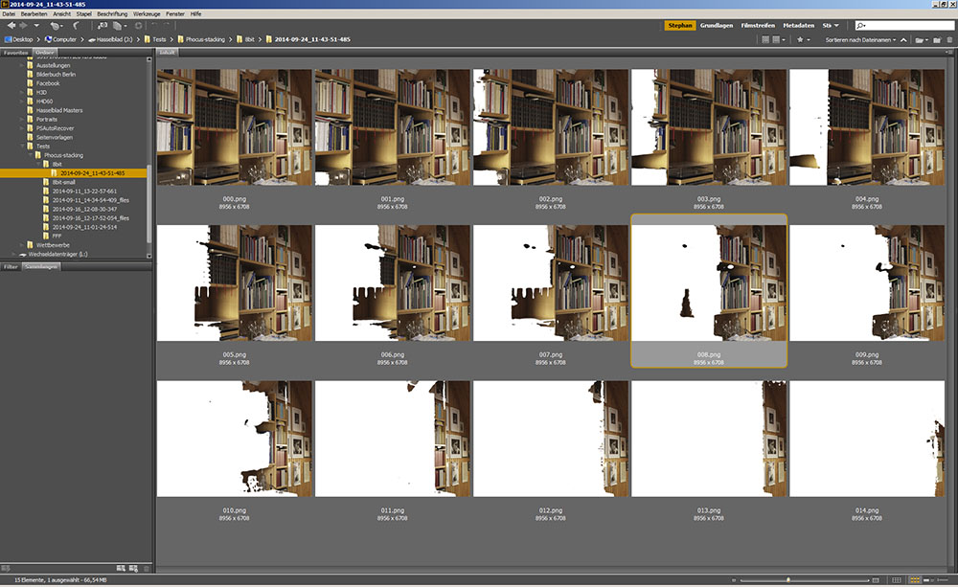Screen dimensions: 958x587
Task: Click the Camera Raw aperture icon
Action: pos(139,26)
